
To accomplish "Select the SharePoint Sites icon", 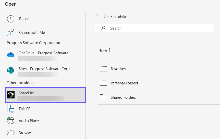I will 11,70.
